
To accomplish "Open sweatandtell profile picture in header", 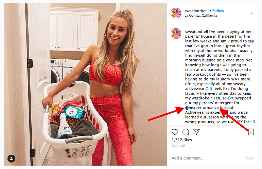I will (176, 13).
